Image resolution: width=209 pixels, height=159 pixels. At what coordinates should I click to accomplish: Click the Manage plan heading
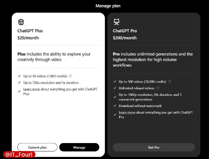coord(108,6)
